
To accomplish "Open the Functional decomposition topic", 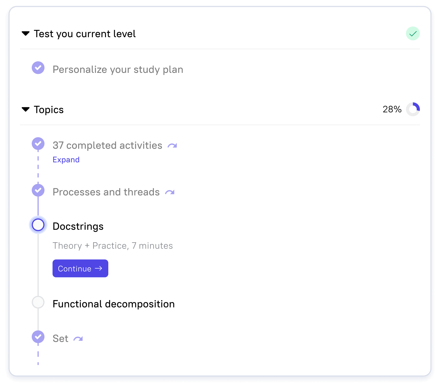I will (x=114, y=304).
